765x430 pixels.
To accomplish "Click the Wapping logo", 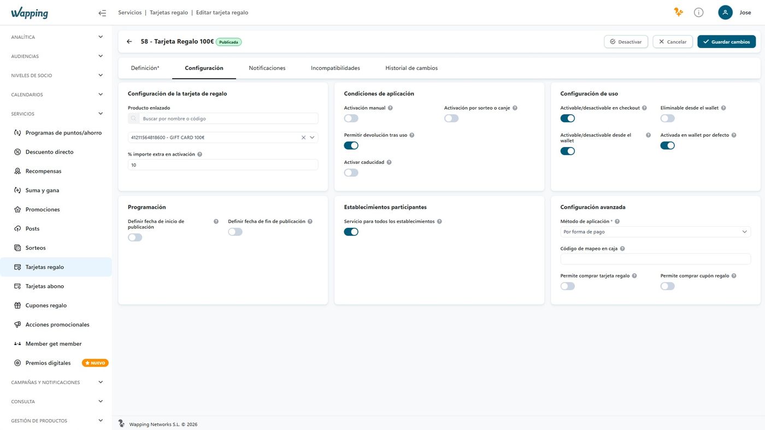I will pos(30,13).
